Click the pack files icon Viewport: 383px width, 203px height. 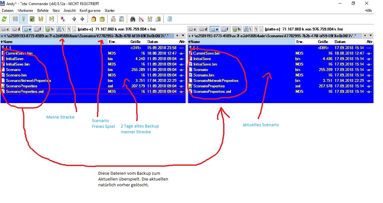pyautogui.click(x=93, y=19)
